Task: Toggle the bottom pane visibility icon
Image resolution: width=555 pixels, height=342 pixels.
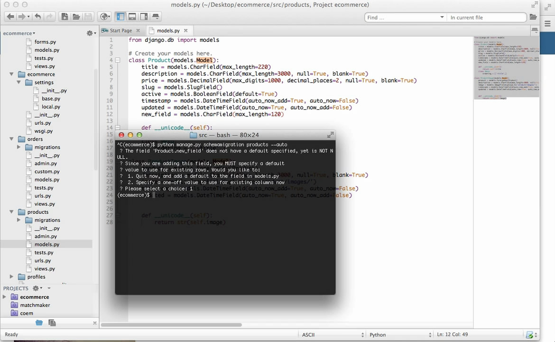Action: (132, 17)
